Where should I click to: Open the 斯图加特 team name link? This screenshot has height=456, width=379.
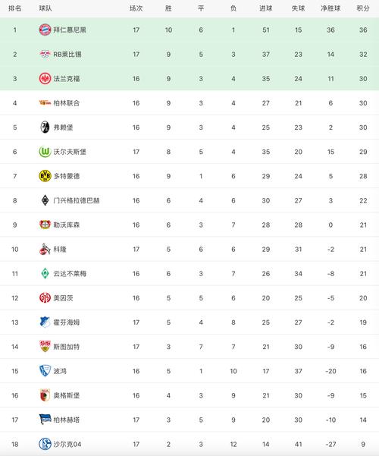(x=66, y=347)
